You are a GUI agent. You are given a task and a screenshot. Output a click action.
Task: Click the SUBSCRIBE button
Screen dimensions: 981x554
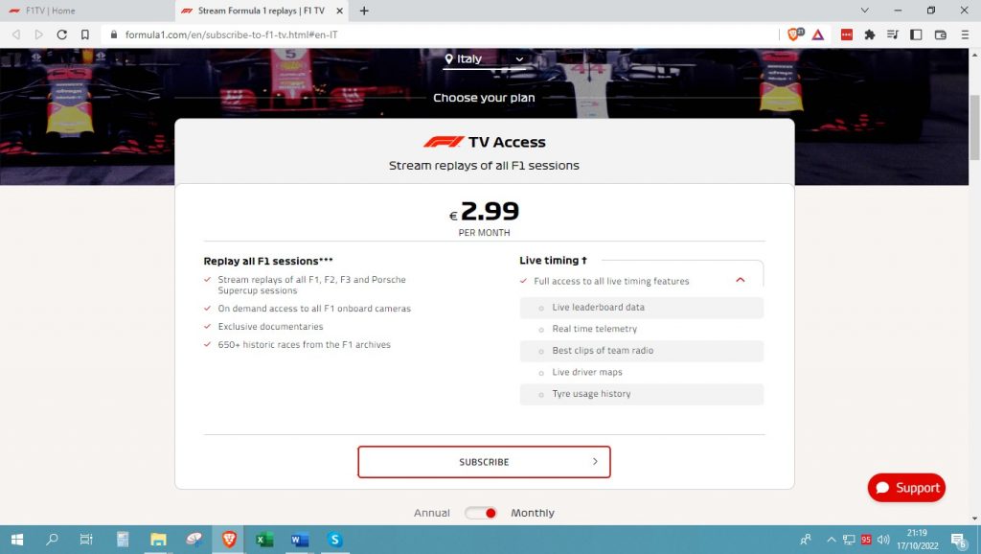484,462
